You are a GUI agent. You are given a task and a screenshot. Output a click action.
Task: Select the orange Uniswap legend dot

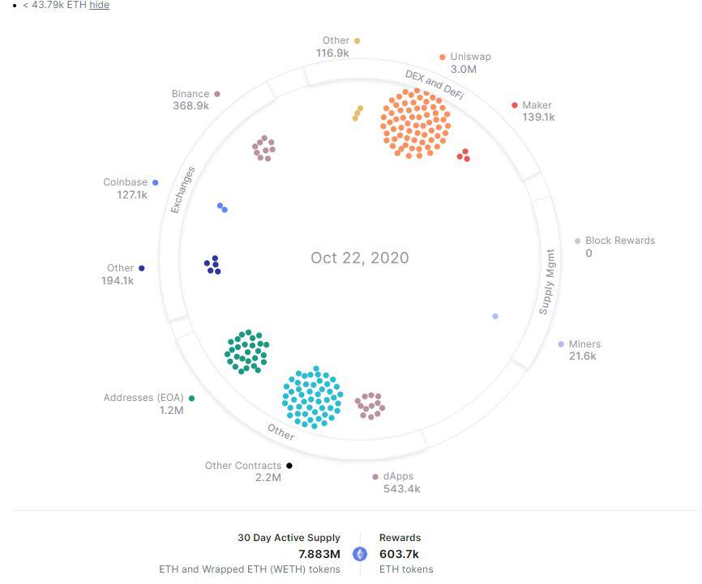[443, 57]
